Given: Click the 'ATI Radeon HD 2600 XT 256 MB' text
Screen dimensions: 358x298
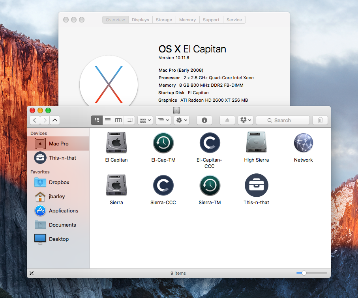Looking at the screenshot, I should coord(214,100).
